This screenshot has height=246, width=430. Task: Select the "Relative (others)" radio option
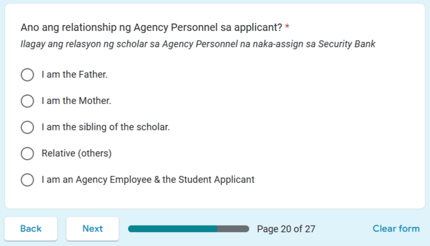click(x=27, y=153)
